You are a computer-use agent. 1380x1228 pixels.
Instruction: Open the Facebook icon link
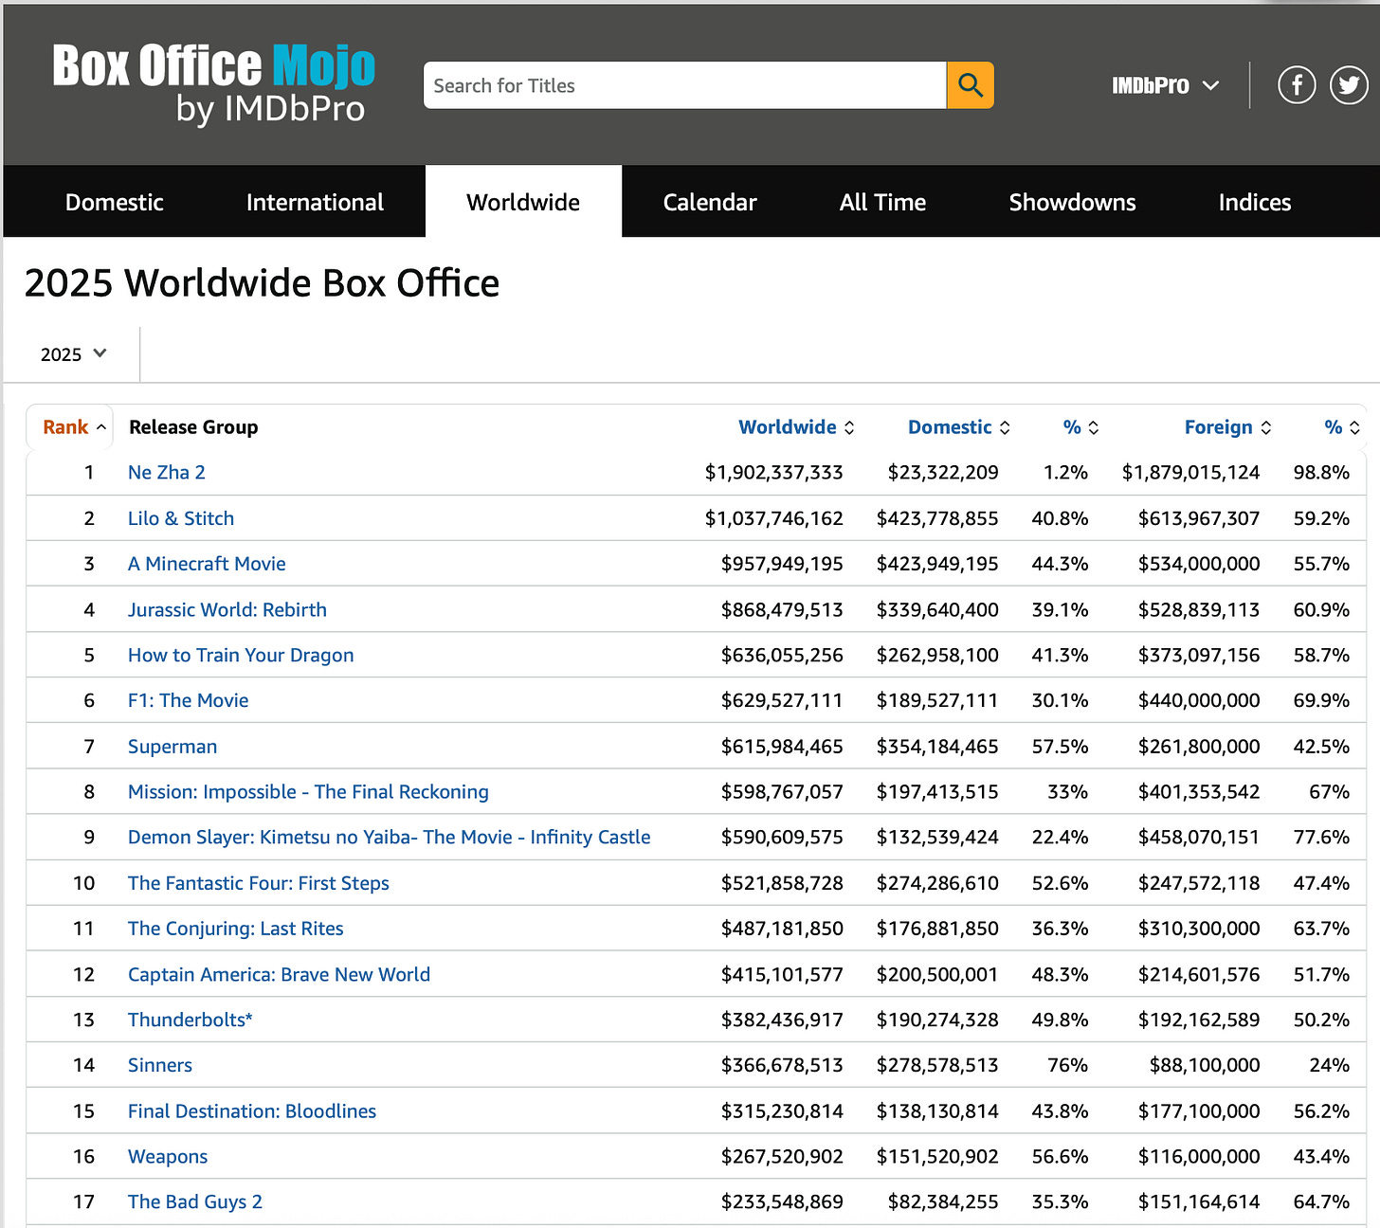click(1297, 85)
